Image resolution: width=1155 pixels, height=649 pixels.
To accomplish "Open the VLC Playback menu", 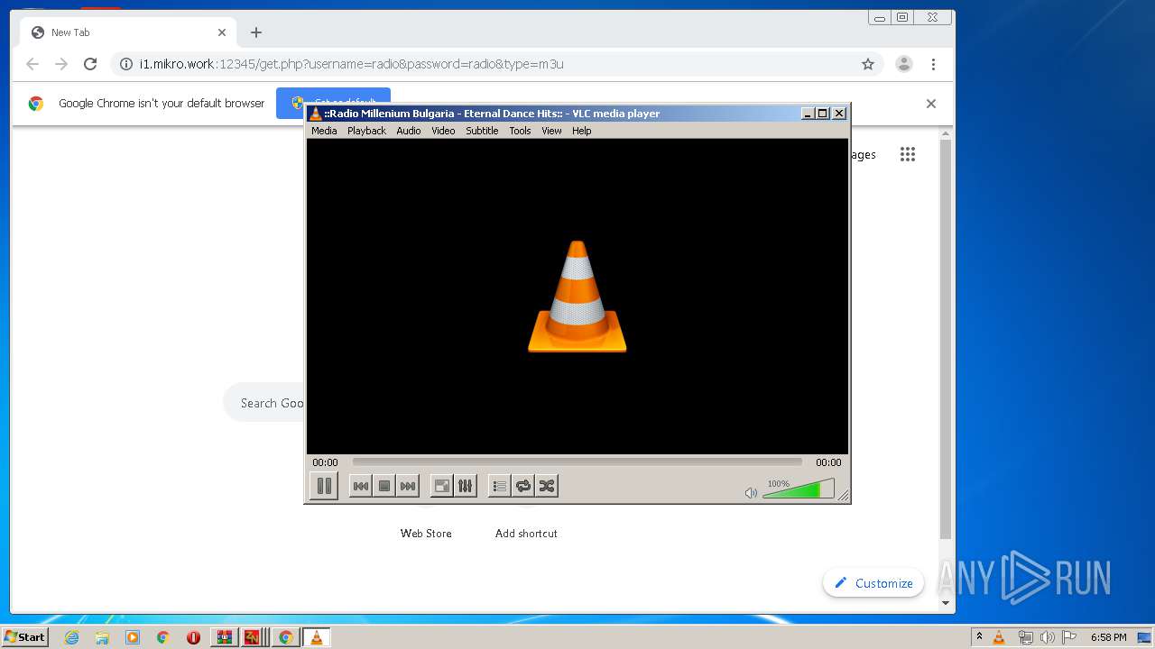I will [366, 131].
